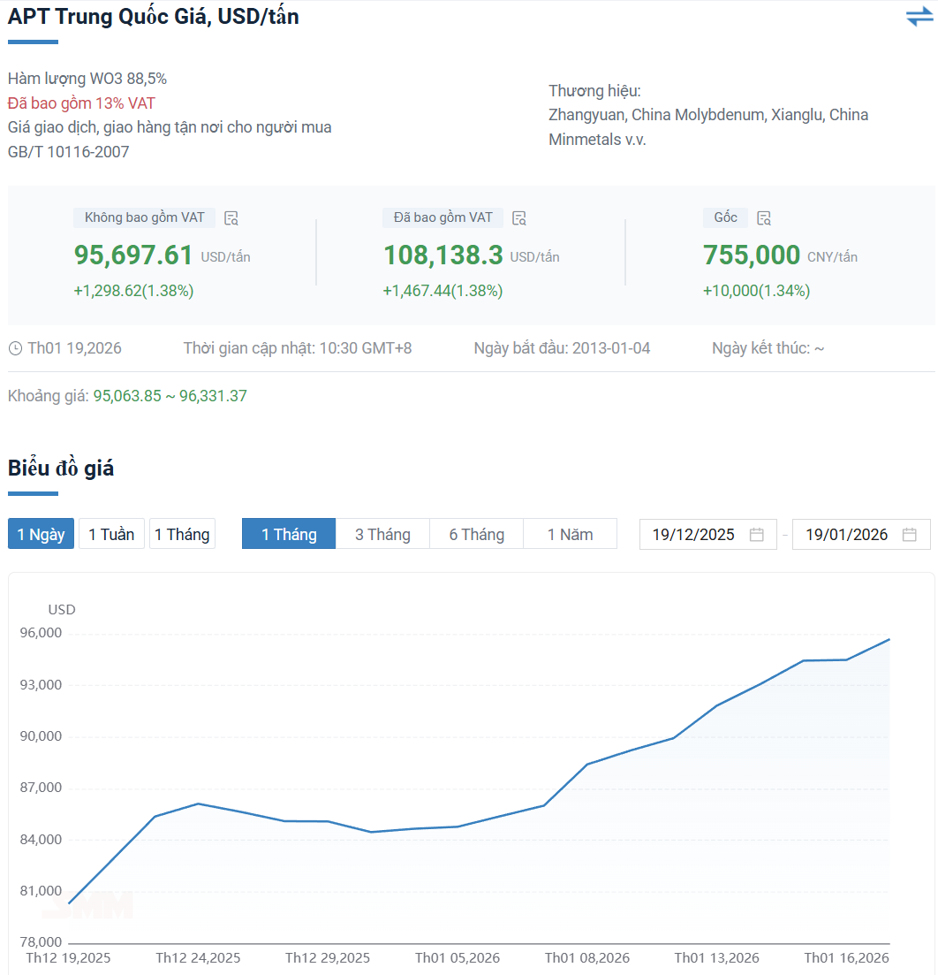
Task: Switch interval to 1 Tháng
Action: [182, 535]
